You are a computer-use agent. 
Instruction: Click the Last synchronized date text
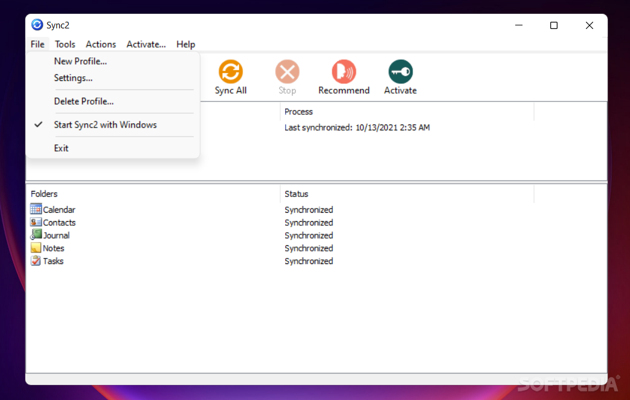pyautogui.click(x=357, y=127)
